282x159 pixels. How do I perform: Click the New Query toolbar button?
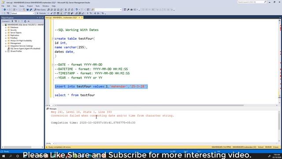(40, 10)
